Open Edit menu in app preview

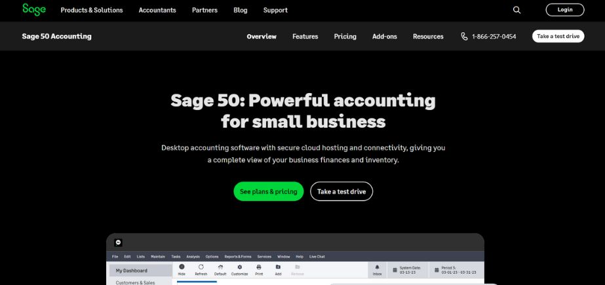click(127, 256)
